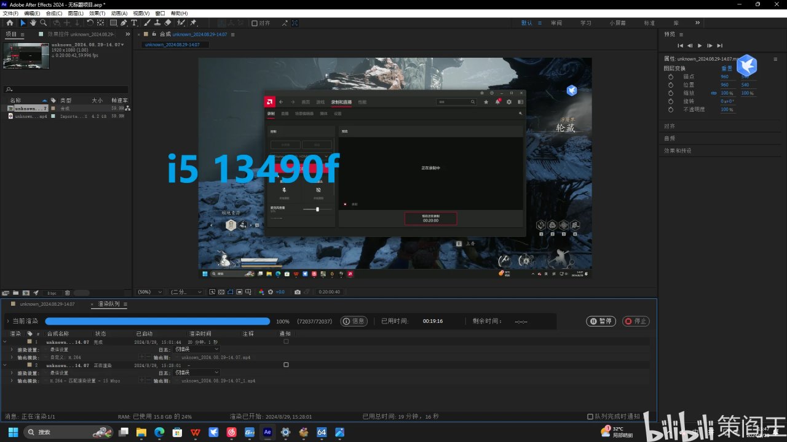Select the Selection arrow tool

23,23
